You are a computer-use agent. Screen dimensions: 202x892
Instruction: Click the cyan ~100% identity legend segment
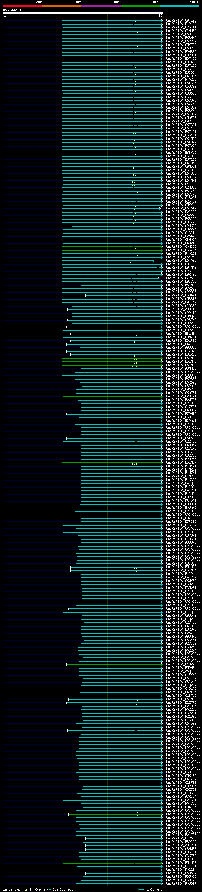(x=180, y=6)
